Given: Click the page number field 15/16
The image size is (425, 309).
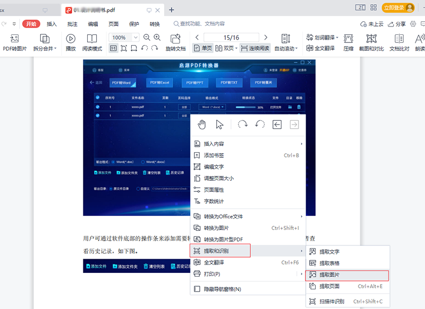Looking at the screenshot, I should tap(231, 37).
